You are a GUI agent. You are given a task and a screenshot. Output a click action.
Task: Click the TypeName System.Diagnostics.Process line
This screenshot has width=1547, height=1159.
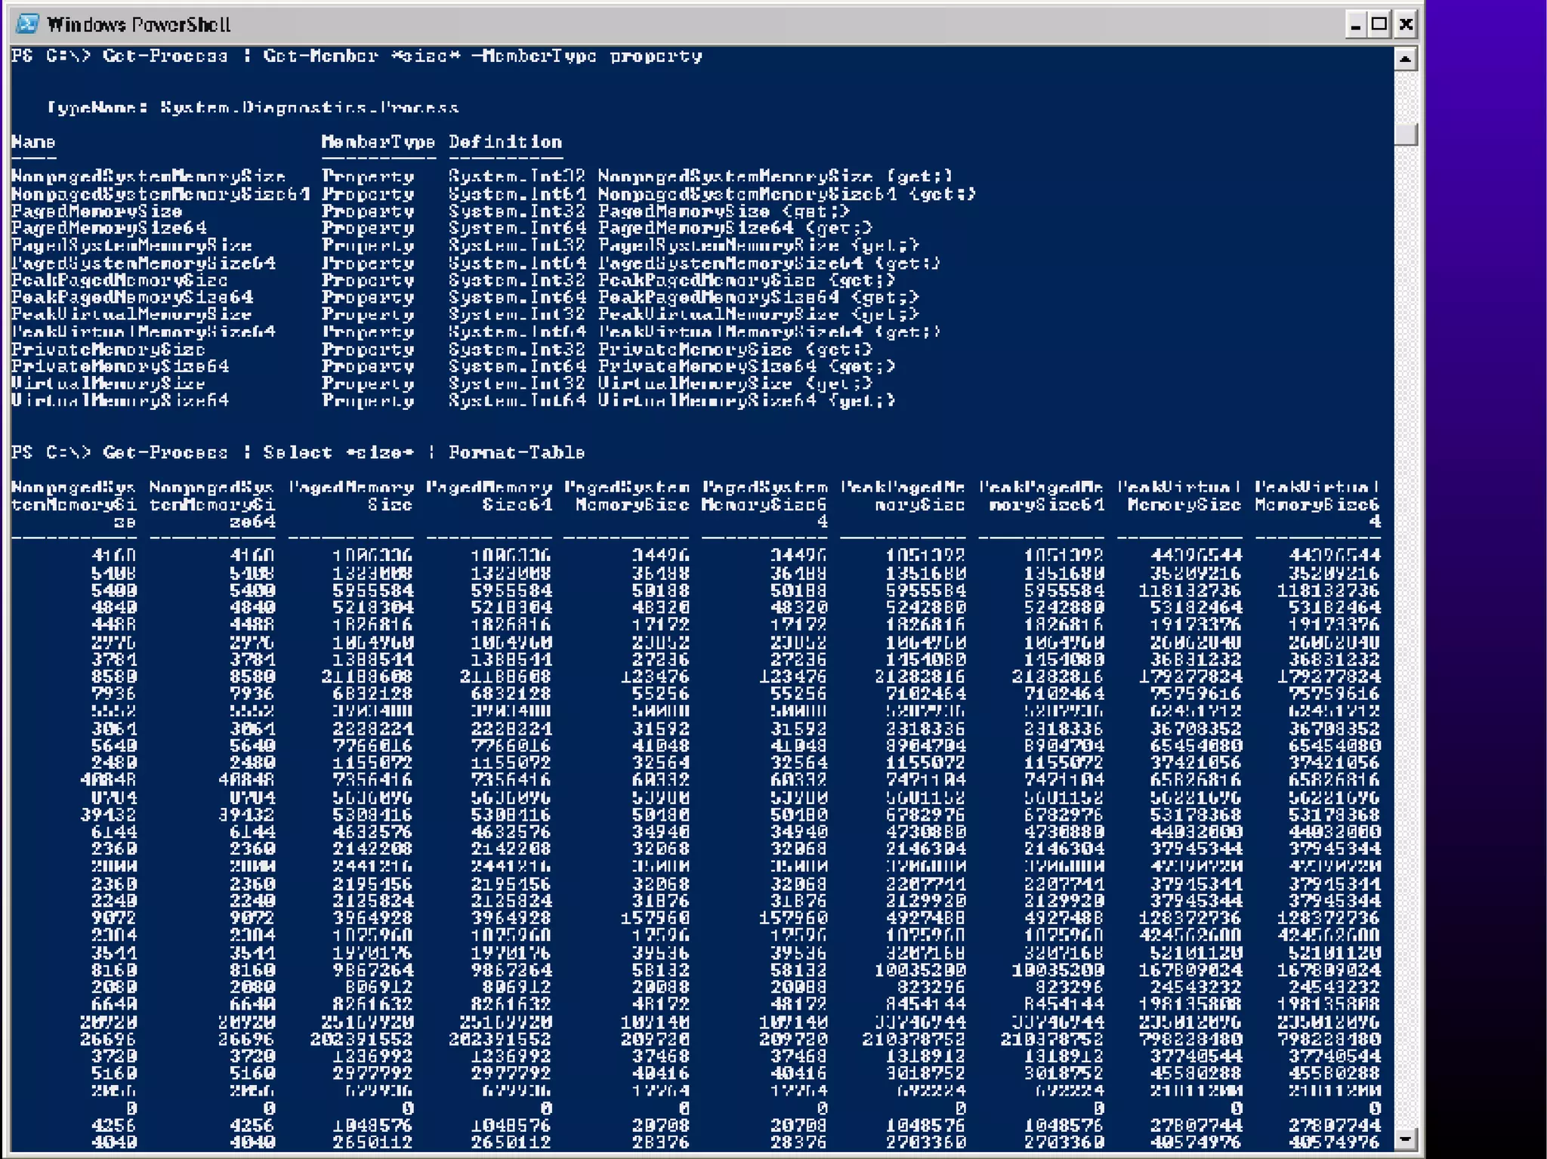click(x=252, y=107)
